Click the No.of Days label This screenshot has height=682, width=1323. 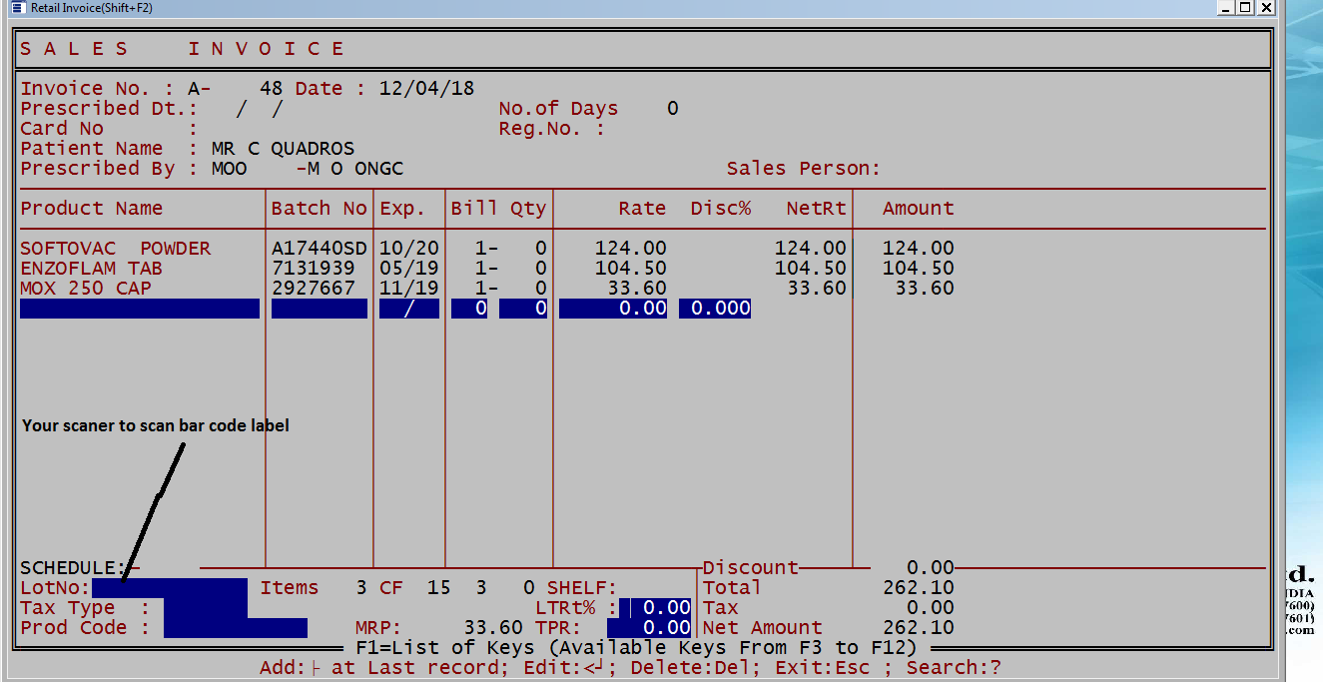point(559,109)
